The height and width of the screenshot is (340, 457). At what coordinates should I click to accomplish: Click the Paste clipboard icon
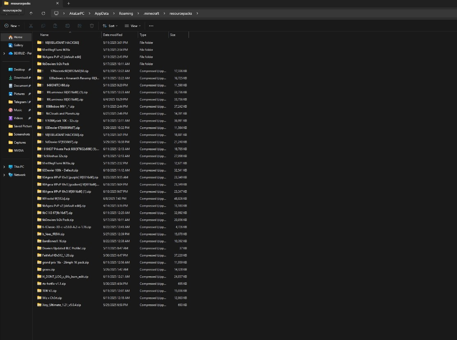coord(55,26)
